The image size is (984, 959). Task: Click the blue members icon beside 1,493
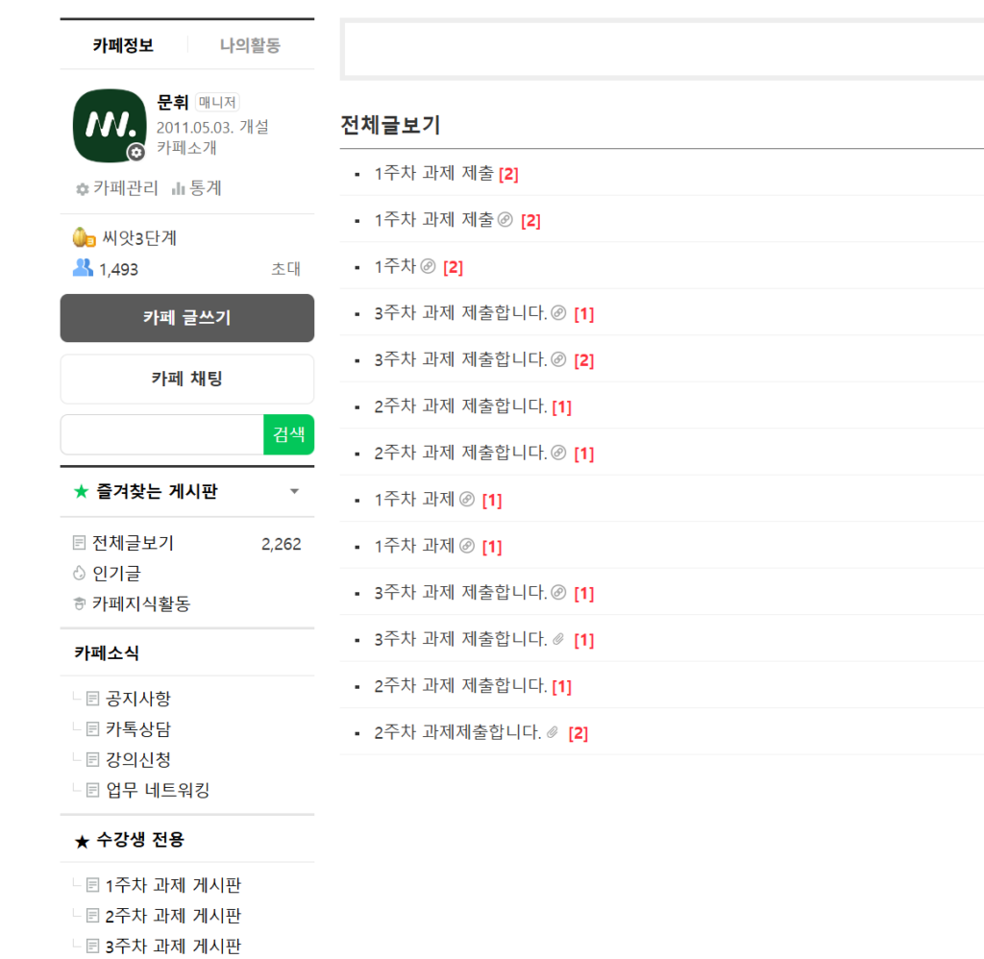(x=84, y=268)
